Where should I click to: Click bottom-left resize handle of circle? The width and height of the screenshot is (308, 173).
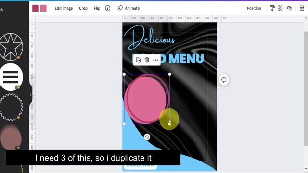tap(124, 124)
